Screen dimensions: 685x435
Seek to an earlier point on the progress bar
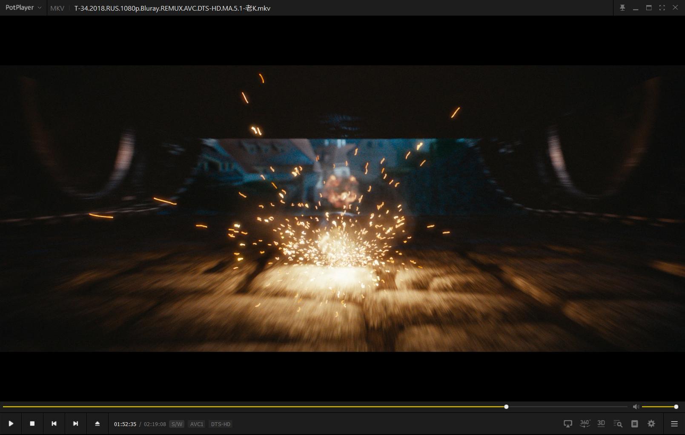(254, 407)
